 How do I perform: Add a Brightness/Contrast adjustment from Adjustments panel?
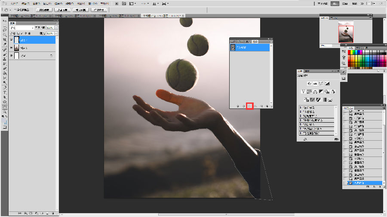tap(309, 83)
